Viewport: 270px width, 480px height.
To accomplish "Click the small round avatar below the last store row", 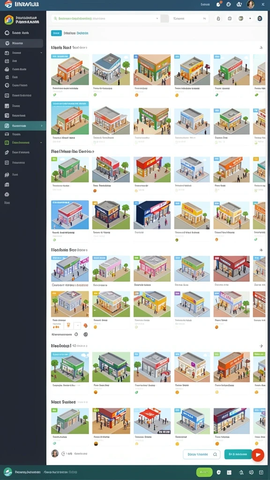I will (x=55, y=453).
